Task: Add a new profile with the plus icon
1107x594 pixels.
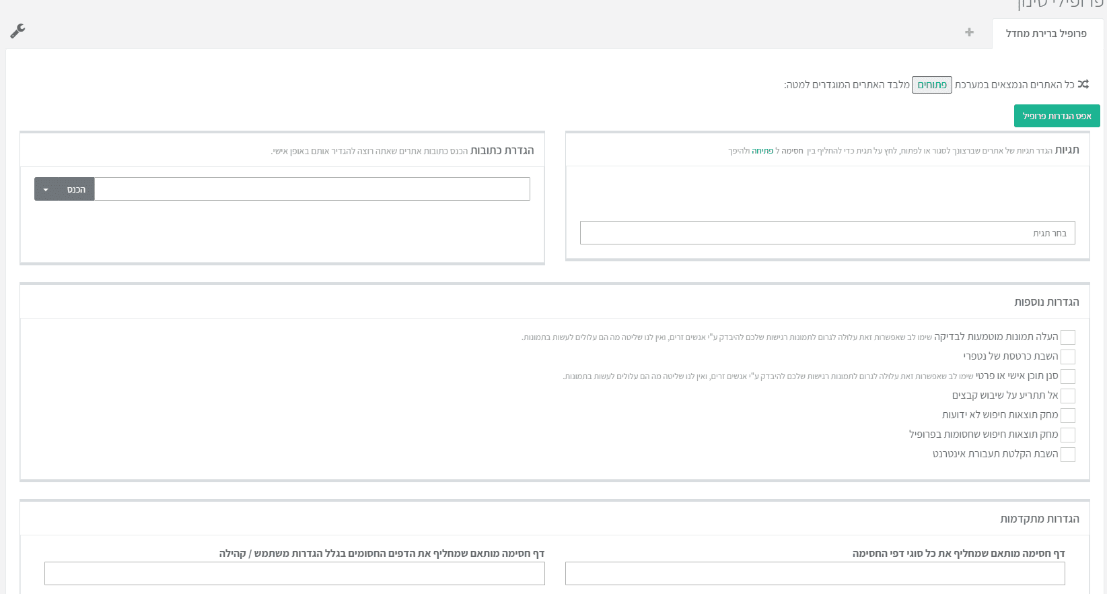Action: click(969, 32)
